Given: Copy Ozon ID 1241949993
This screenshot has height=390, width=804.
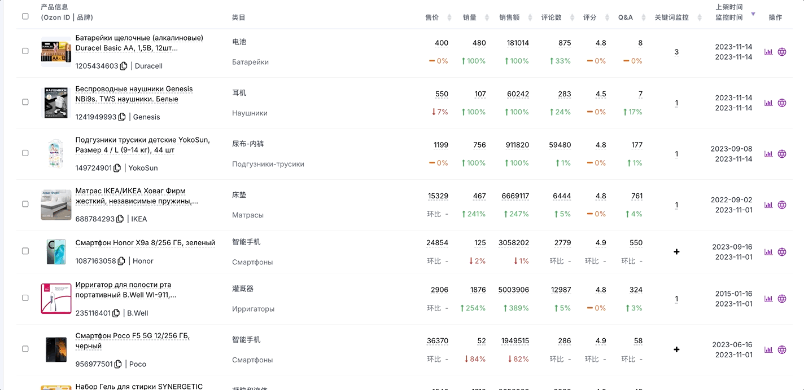Looking at the screenshot, I should (121, 117).
